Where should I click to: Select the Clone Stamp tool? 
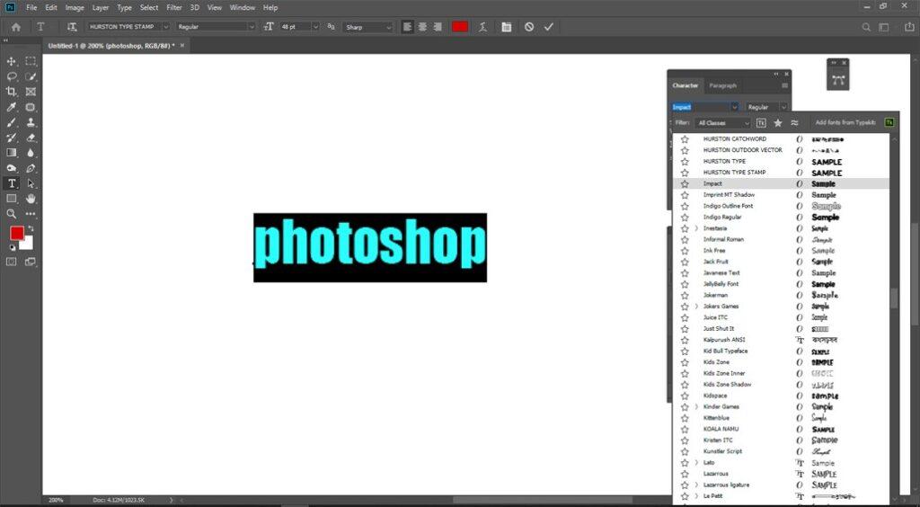(x=31, y=122)
